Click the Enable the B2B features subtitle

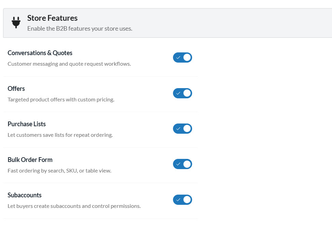pos(80,29)
